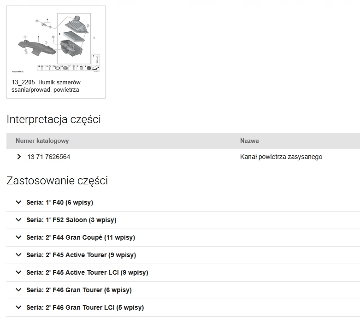The image size is (360, 318).
Task: Toggle the F46 Gran Tourer LCI chevron
Action: [18, 307]
